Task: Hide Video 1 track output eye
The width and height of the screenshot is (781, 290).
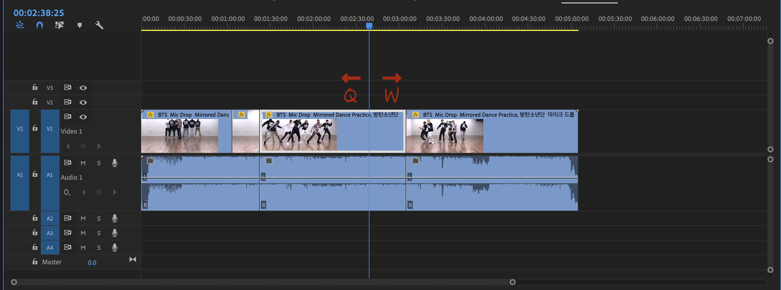Action: tap(83, 117)
